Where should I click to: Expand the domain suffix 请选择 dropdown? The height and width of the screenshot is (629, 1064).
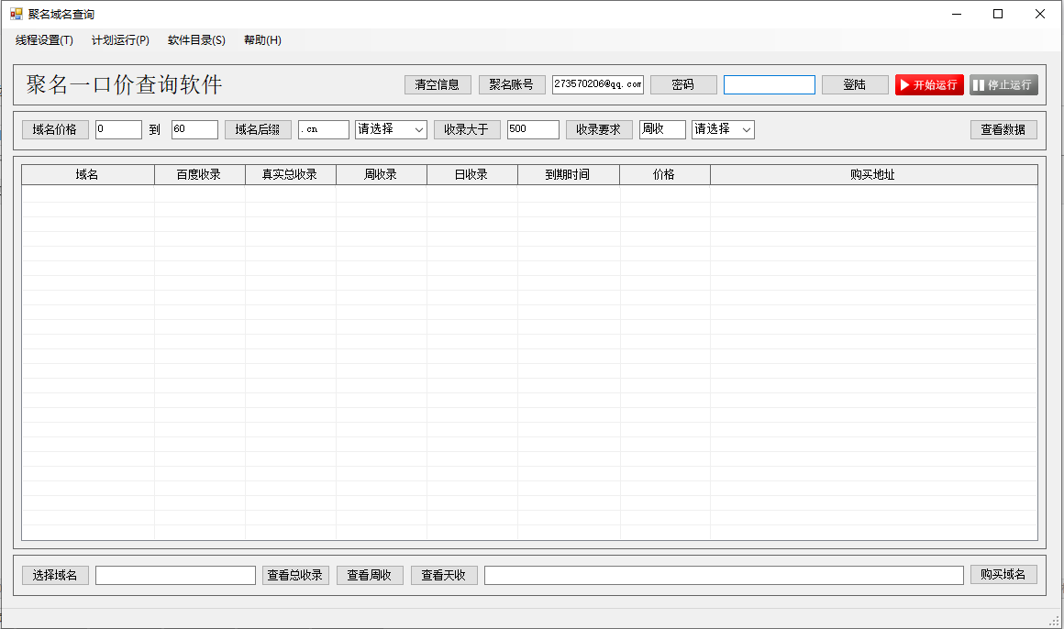click(391, 129)
